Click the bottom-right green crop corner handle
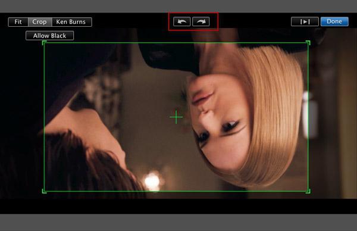The width and height of the screenshot is (357, 231). [x=308, y=191]
